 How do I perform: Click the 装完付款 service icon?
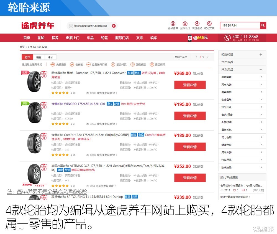[113, 65]
